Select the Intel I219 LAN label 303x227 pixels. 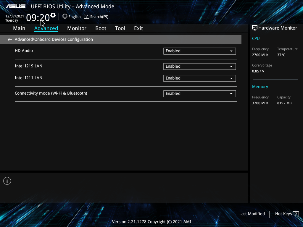[x=28, y=66]
